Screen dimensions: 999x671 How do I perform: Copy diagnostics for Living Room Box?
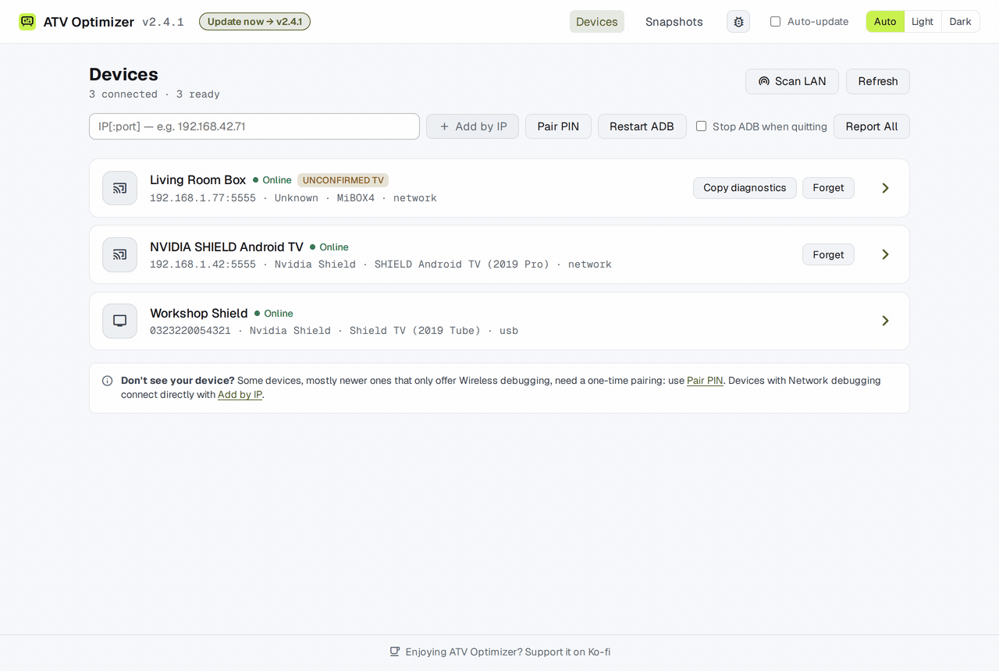pyautogui.click(x=745, y=188)
